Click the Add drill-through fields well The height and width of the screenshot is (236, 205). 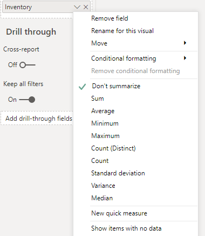click(37, 119)
